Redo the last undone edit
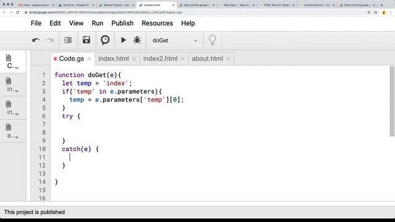Viewport: 395px width, 222px height. [50, 40]
